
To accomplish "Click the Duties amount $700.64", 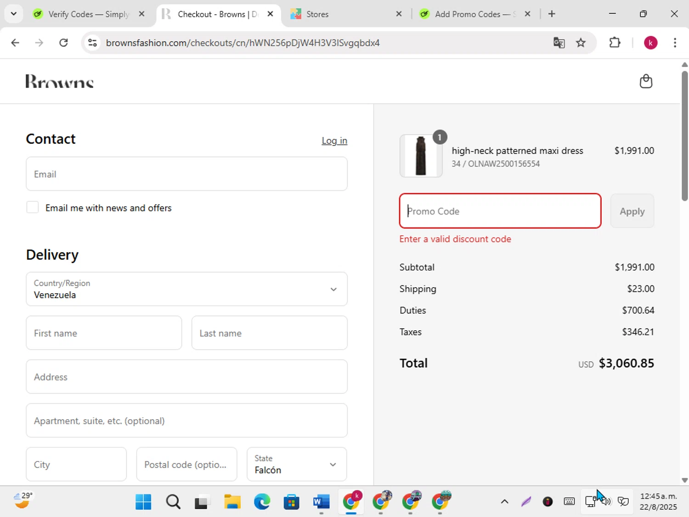I will tap(638, 310).
